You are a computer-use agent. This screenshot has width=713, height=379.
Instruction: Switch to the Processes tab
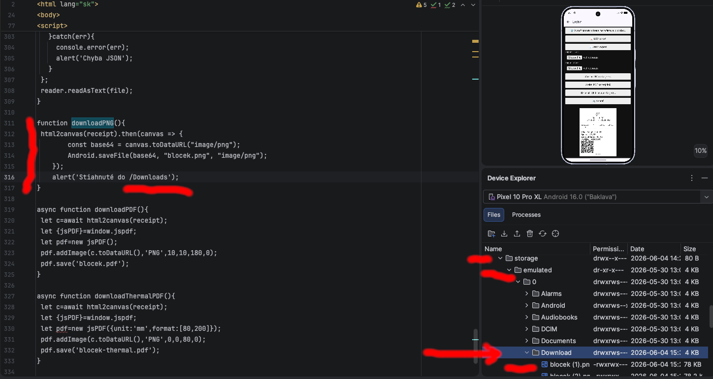tap(526, 215)
